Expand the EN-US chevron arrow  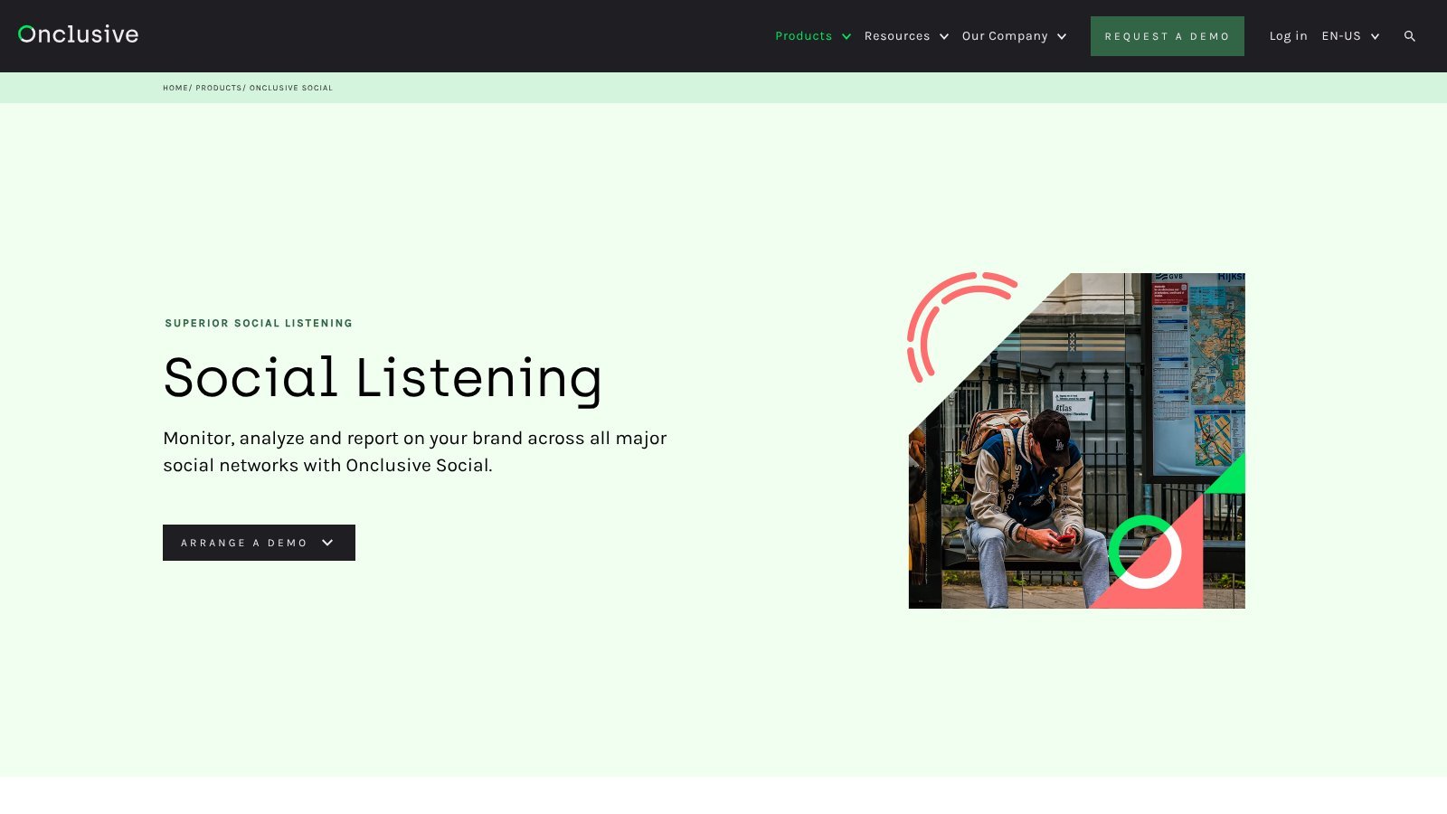(x=1375, y=37)
